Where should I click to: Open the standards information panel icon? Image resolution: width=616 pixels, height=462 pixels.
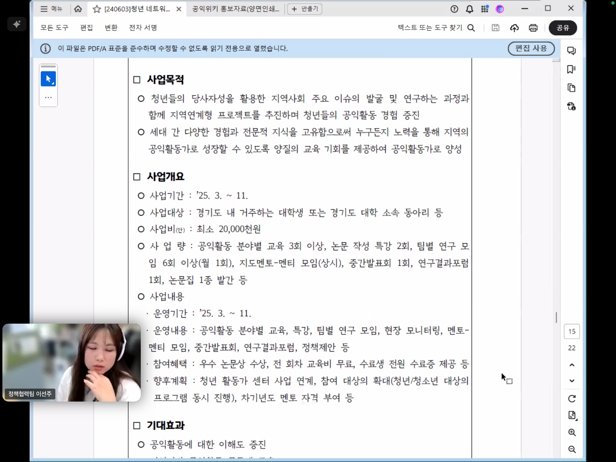[571, 106]
